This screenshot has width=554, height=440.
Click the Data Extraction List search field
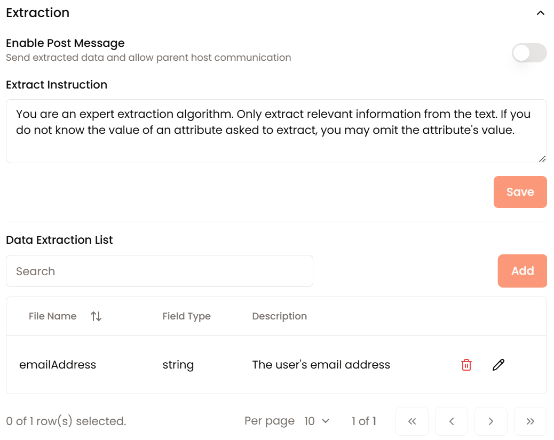click(160, 271)
